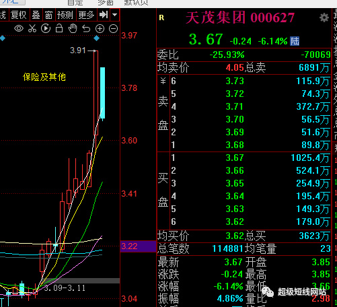Select buy level 2 price 3.66
The width and height of the screenshot is (337, 307).
tap(235, 170)
